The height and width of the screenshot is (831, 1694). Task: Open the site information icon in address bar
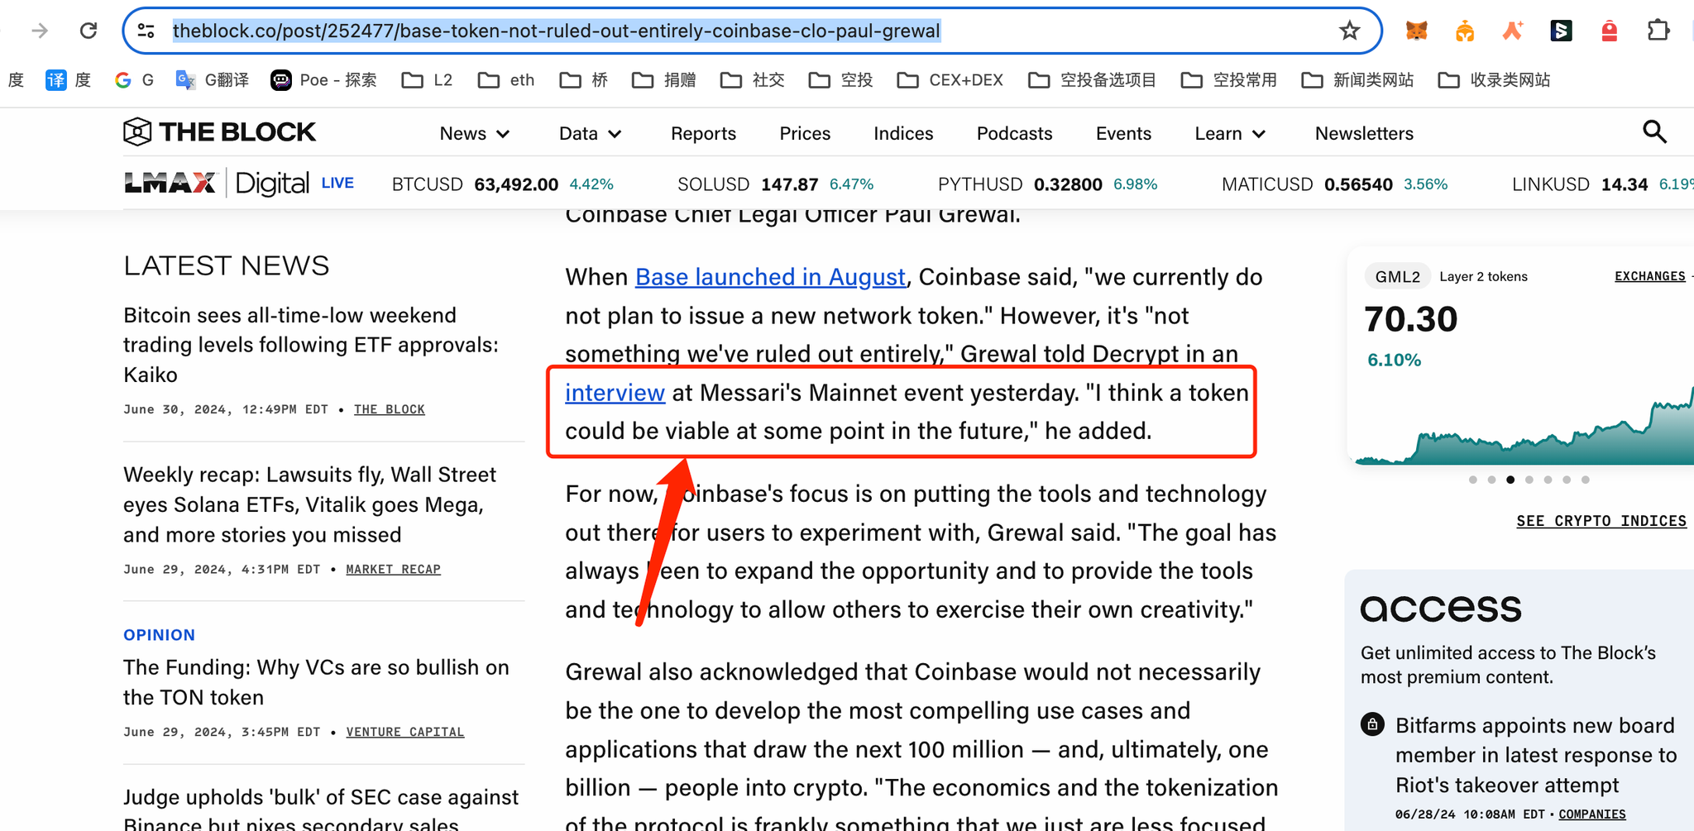[146, 31]
